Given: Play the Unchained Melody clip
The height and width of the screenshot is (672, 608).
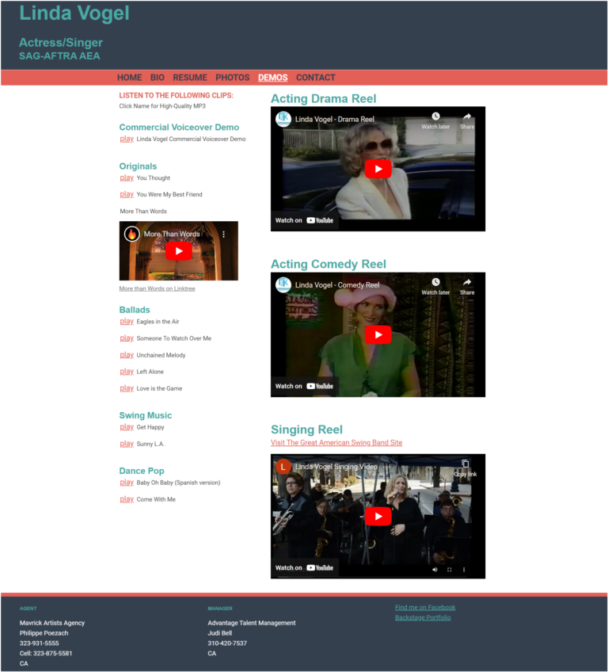Looking at the screenshot, I should click(127, 355).
